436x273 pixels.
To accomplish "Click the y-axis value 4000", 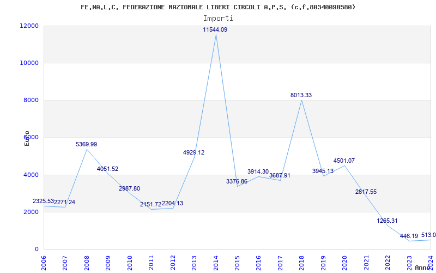I will (31, 175).
